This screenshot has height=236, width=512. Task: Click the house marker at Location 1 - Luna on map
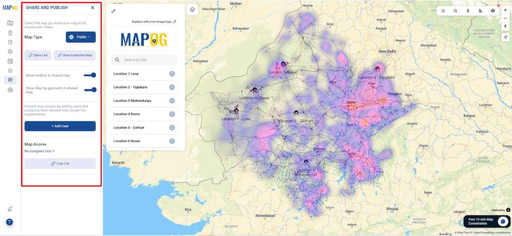[236, 110]
